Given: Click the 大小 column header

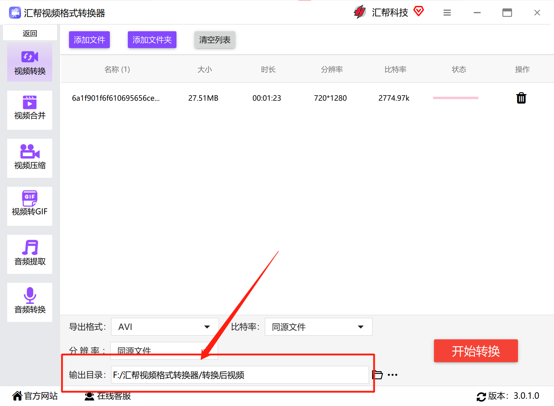Looking at the screenshot, I should (205, 69).
